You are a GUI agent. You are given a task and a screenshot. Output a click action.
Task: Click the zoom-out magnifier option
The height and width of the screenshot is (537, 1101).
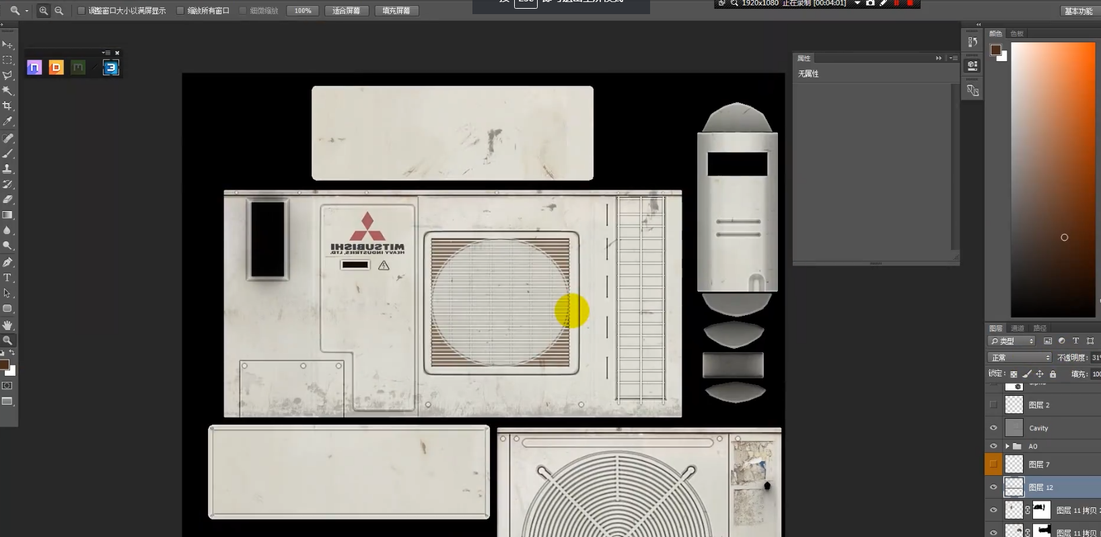(59, 11)
